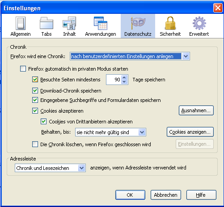Open Hilfe for this dialog
This screenshot has width=224, height=207.
tap(201, 195)
